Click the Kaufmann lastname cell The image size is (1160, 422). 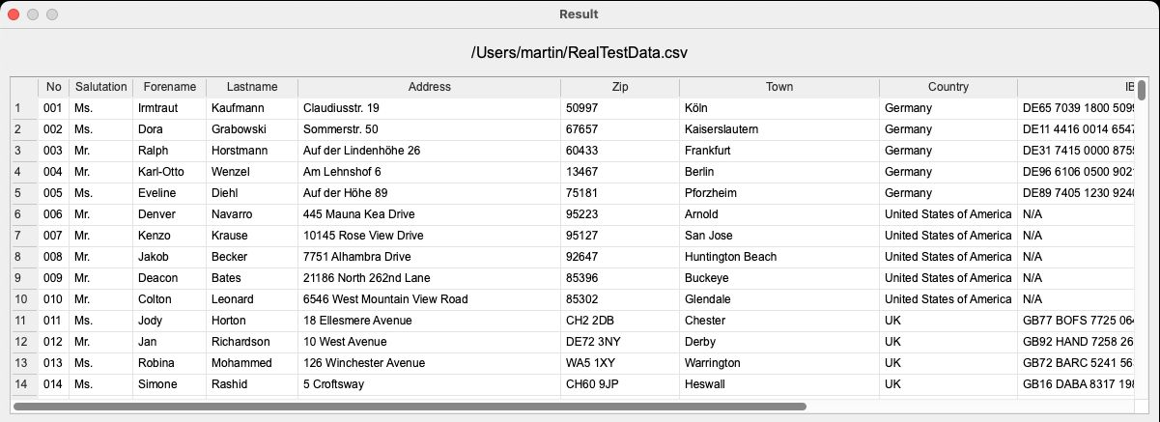click(x=252, y=108)
